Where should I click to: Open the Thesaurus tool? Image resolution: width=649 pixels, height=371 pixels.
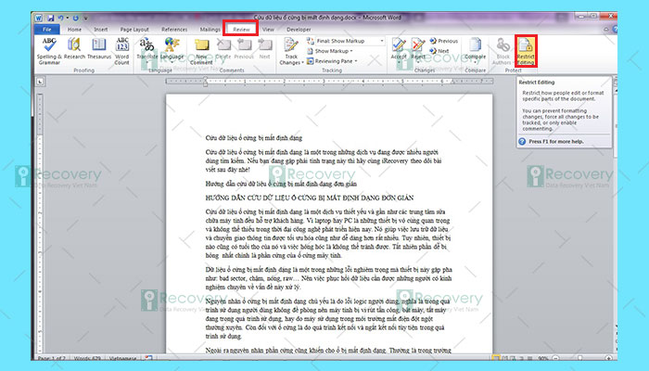[x=99, y=48]
